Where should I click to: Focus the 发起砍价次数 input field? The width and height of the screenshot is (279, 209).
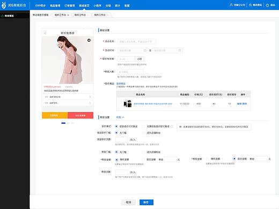point(122,139)
